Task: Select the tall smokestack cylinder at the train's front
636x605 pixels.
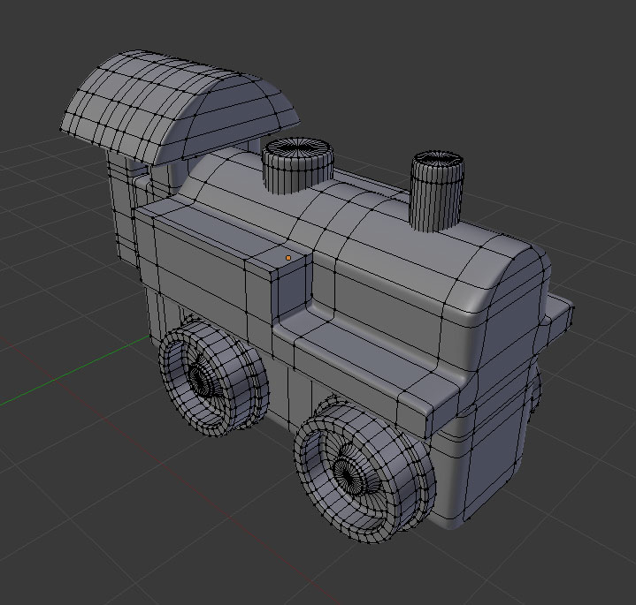Action: pyautogui.click(x=437, y=191)
